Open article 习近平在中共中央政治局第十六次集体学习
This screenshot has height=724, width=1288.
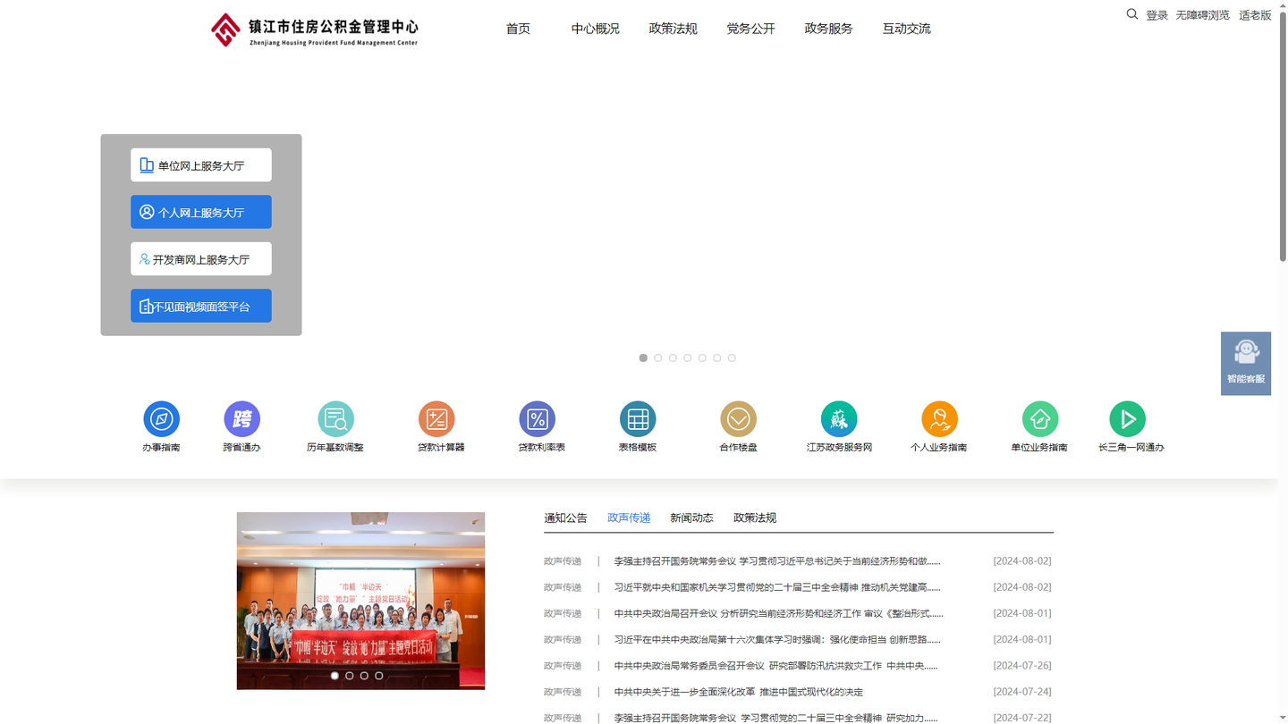776,639
